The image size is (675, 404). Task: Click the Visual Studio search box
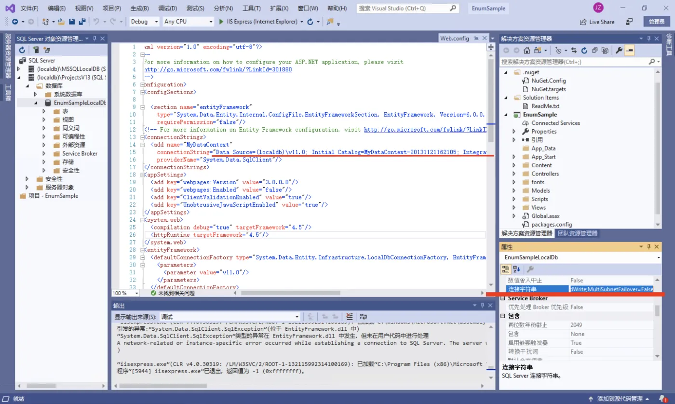(x=408, y=8)
